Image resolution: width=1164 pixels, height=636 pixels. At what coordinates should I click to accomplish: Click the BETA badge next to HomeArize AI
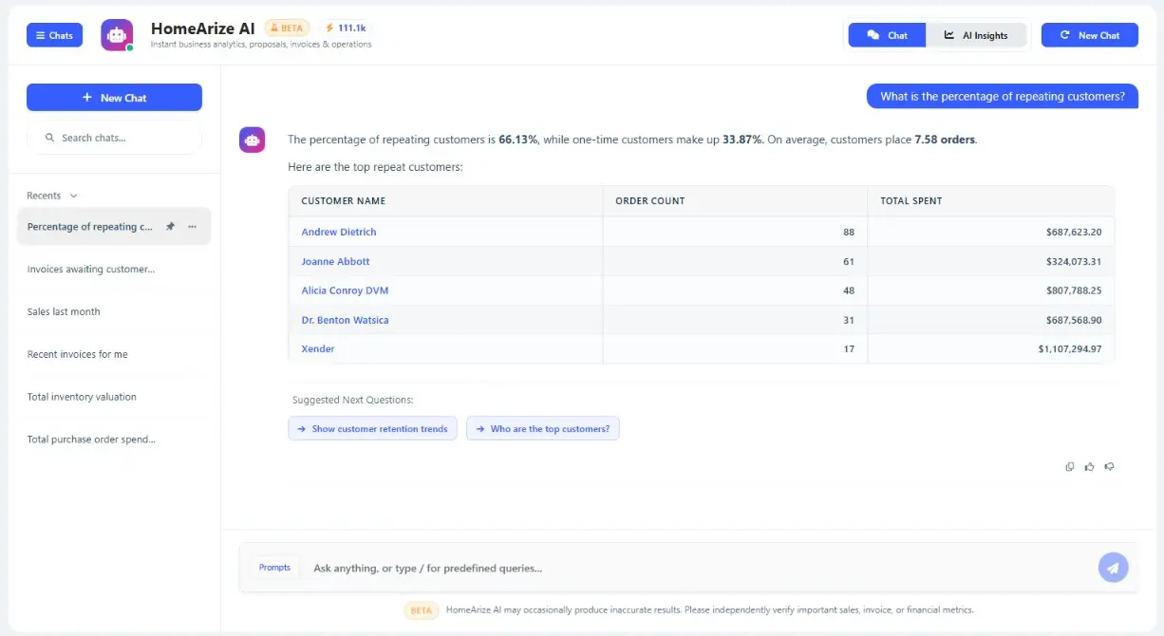(x=287, y=28)
